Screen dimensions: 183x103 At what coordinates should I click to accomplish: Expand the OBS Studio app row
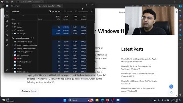(x=13, y=30)
